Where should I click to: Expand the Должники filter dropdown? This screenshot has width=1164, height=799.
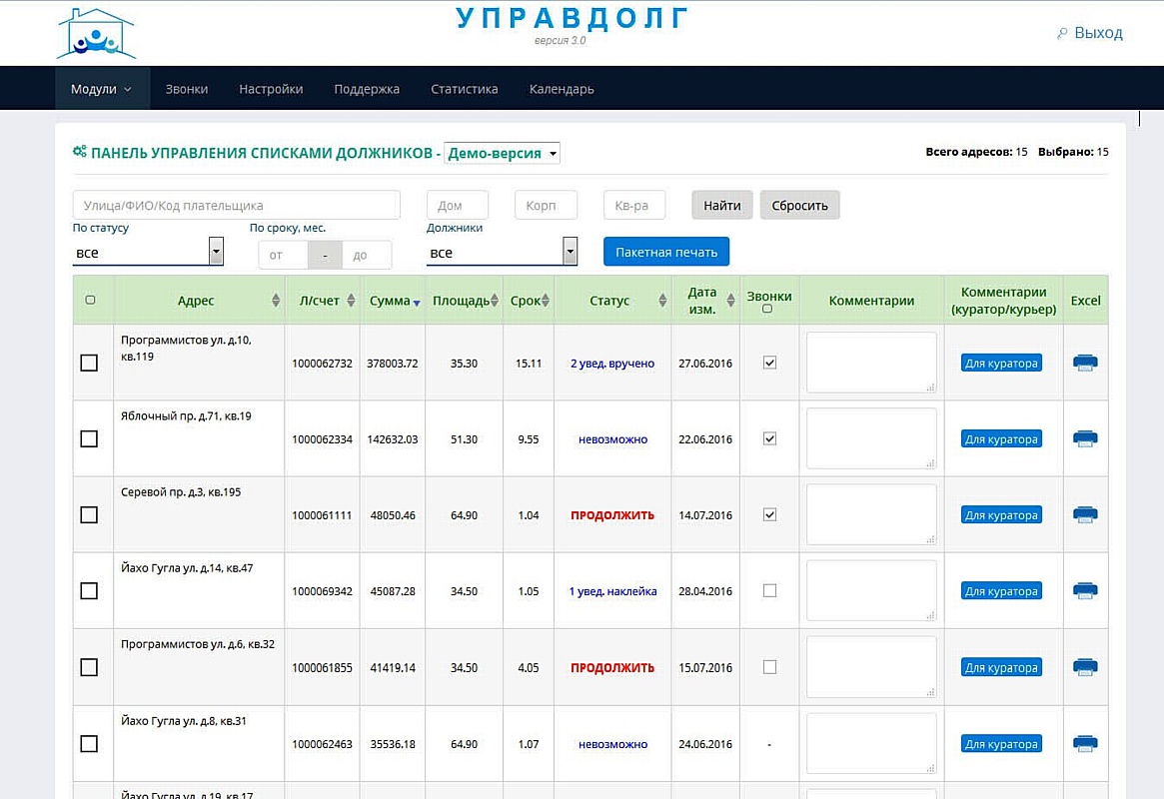click(570, 253)
